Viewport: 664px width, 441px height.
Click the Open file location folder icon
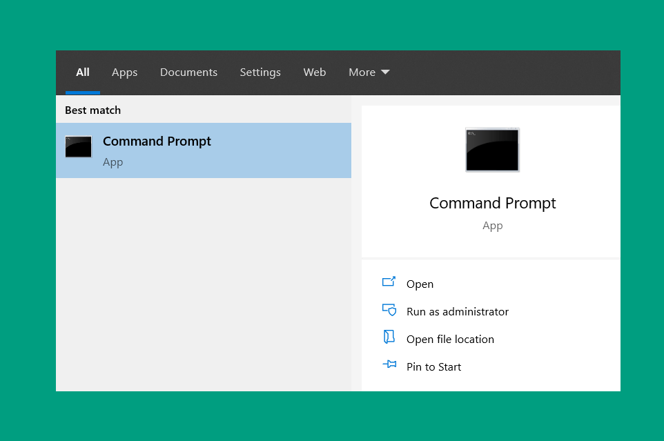389,337
